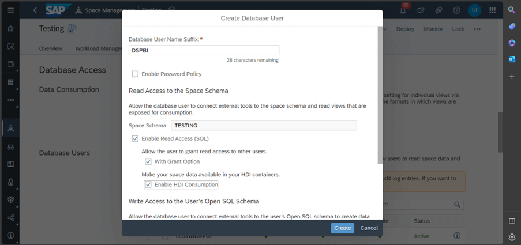521x245 pixels.
Task: Click Lock in the space toolbar
Action: [458, 29]
